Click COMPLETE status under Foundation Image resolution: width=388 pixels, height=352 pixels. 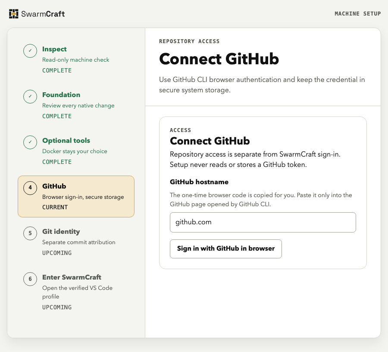57,116
